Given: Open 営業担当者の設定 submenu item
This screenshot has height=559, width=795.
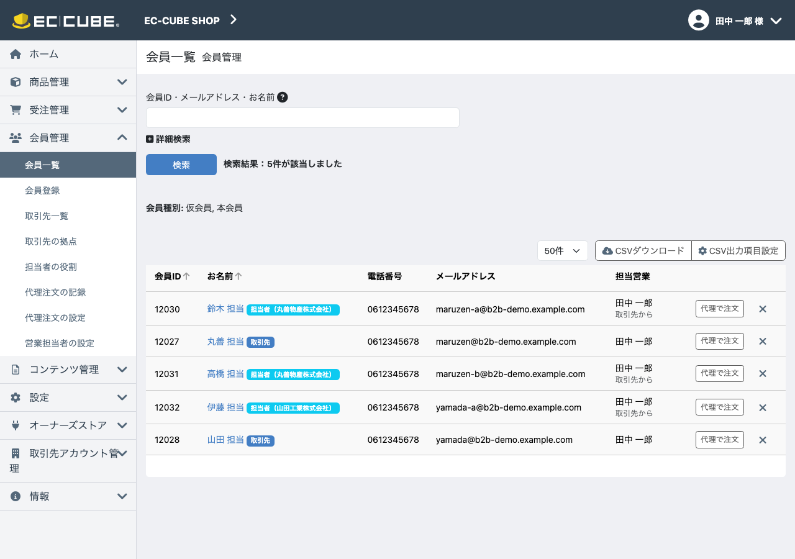Looking at the screenshot, I should point(68,343).
